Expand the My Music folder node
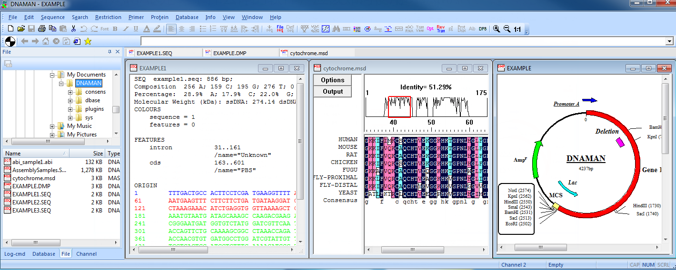 [53, 126]
